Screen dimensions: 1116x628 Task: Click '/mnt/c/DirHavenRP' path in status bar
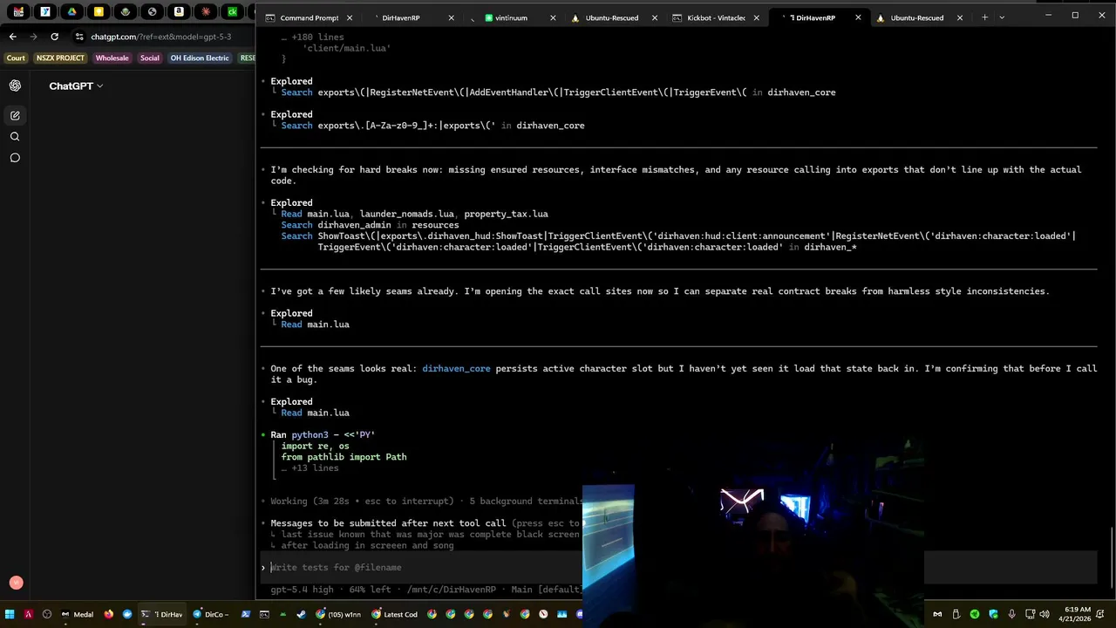tap(451, 590)
